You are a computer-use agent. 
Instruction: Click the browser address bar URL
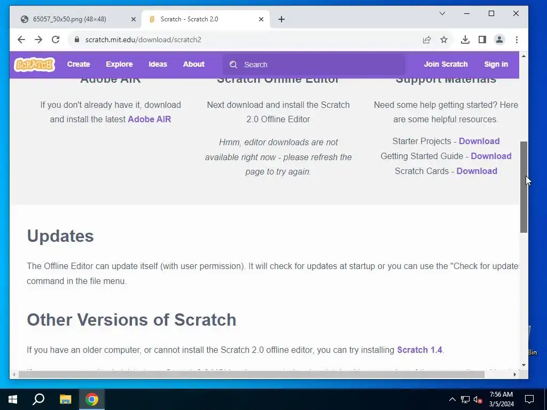point(143,40)
